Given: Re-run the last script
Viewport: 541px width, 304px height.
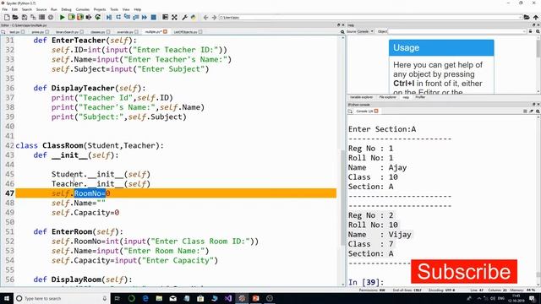Looking at the screenshot, I should 98,17.
